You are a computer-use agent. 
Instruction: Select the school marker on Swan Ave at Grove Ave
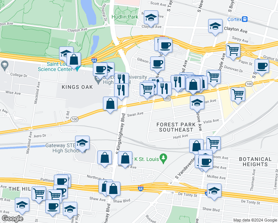197,103
